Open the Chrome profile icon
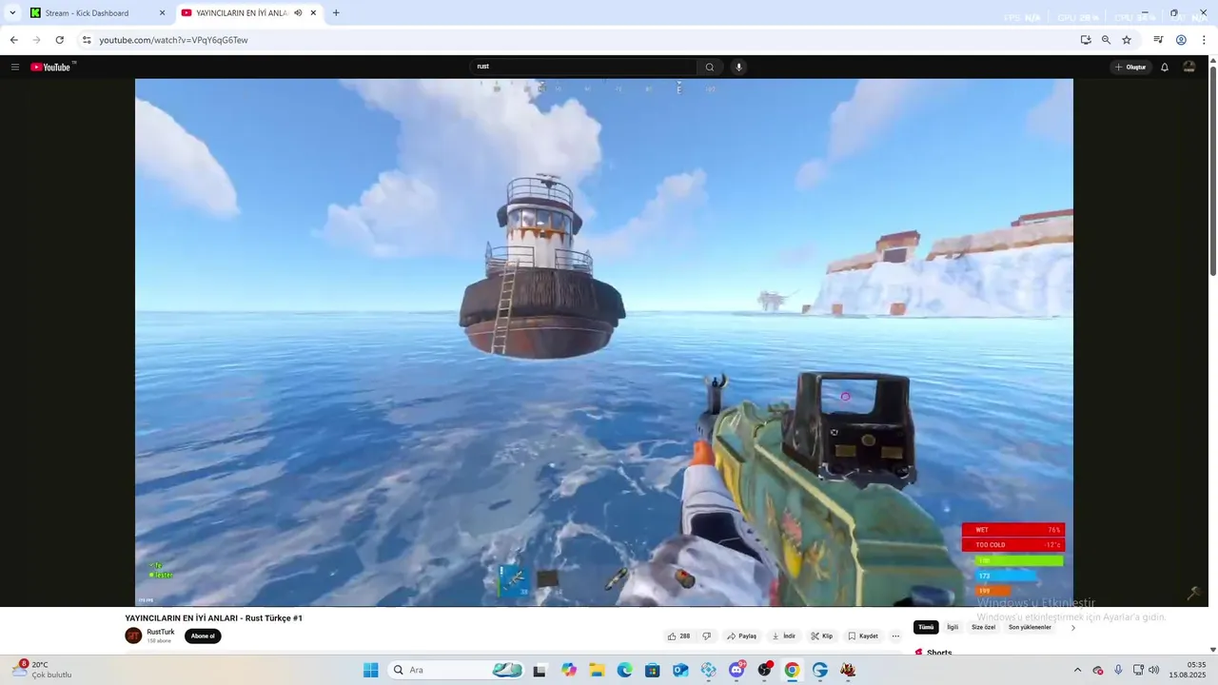Viewport: 1218px width, 685px height. click(1181, 40)
